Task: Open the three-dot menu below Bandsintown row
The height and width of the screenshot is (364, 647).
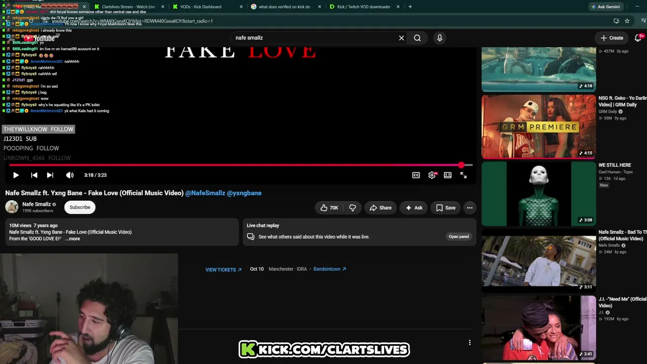Action: tap(470, 342)
